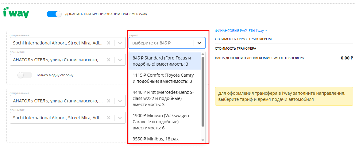Clear the first departure Sochi Airport field
355x149 pixels.
[x=109, y=43]
